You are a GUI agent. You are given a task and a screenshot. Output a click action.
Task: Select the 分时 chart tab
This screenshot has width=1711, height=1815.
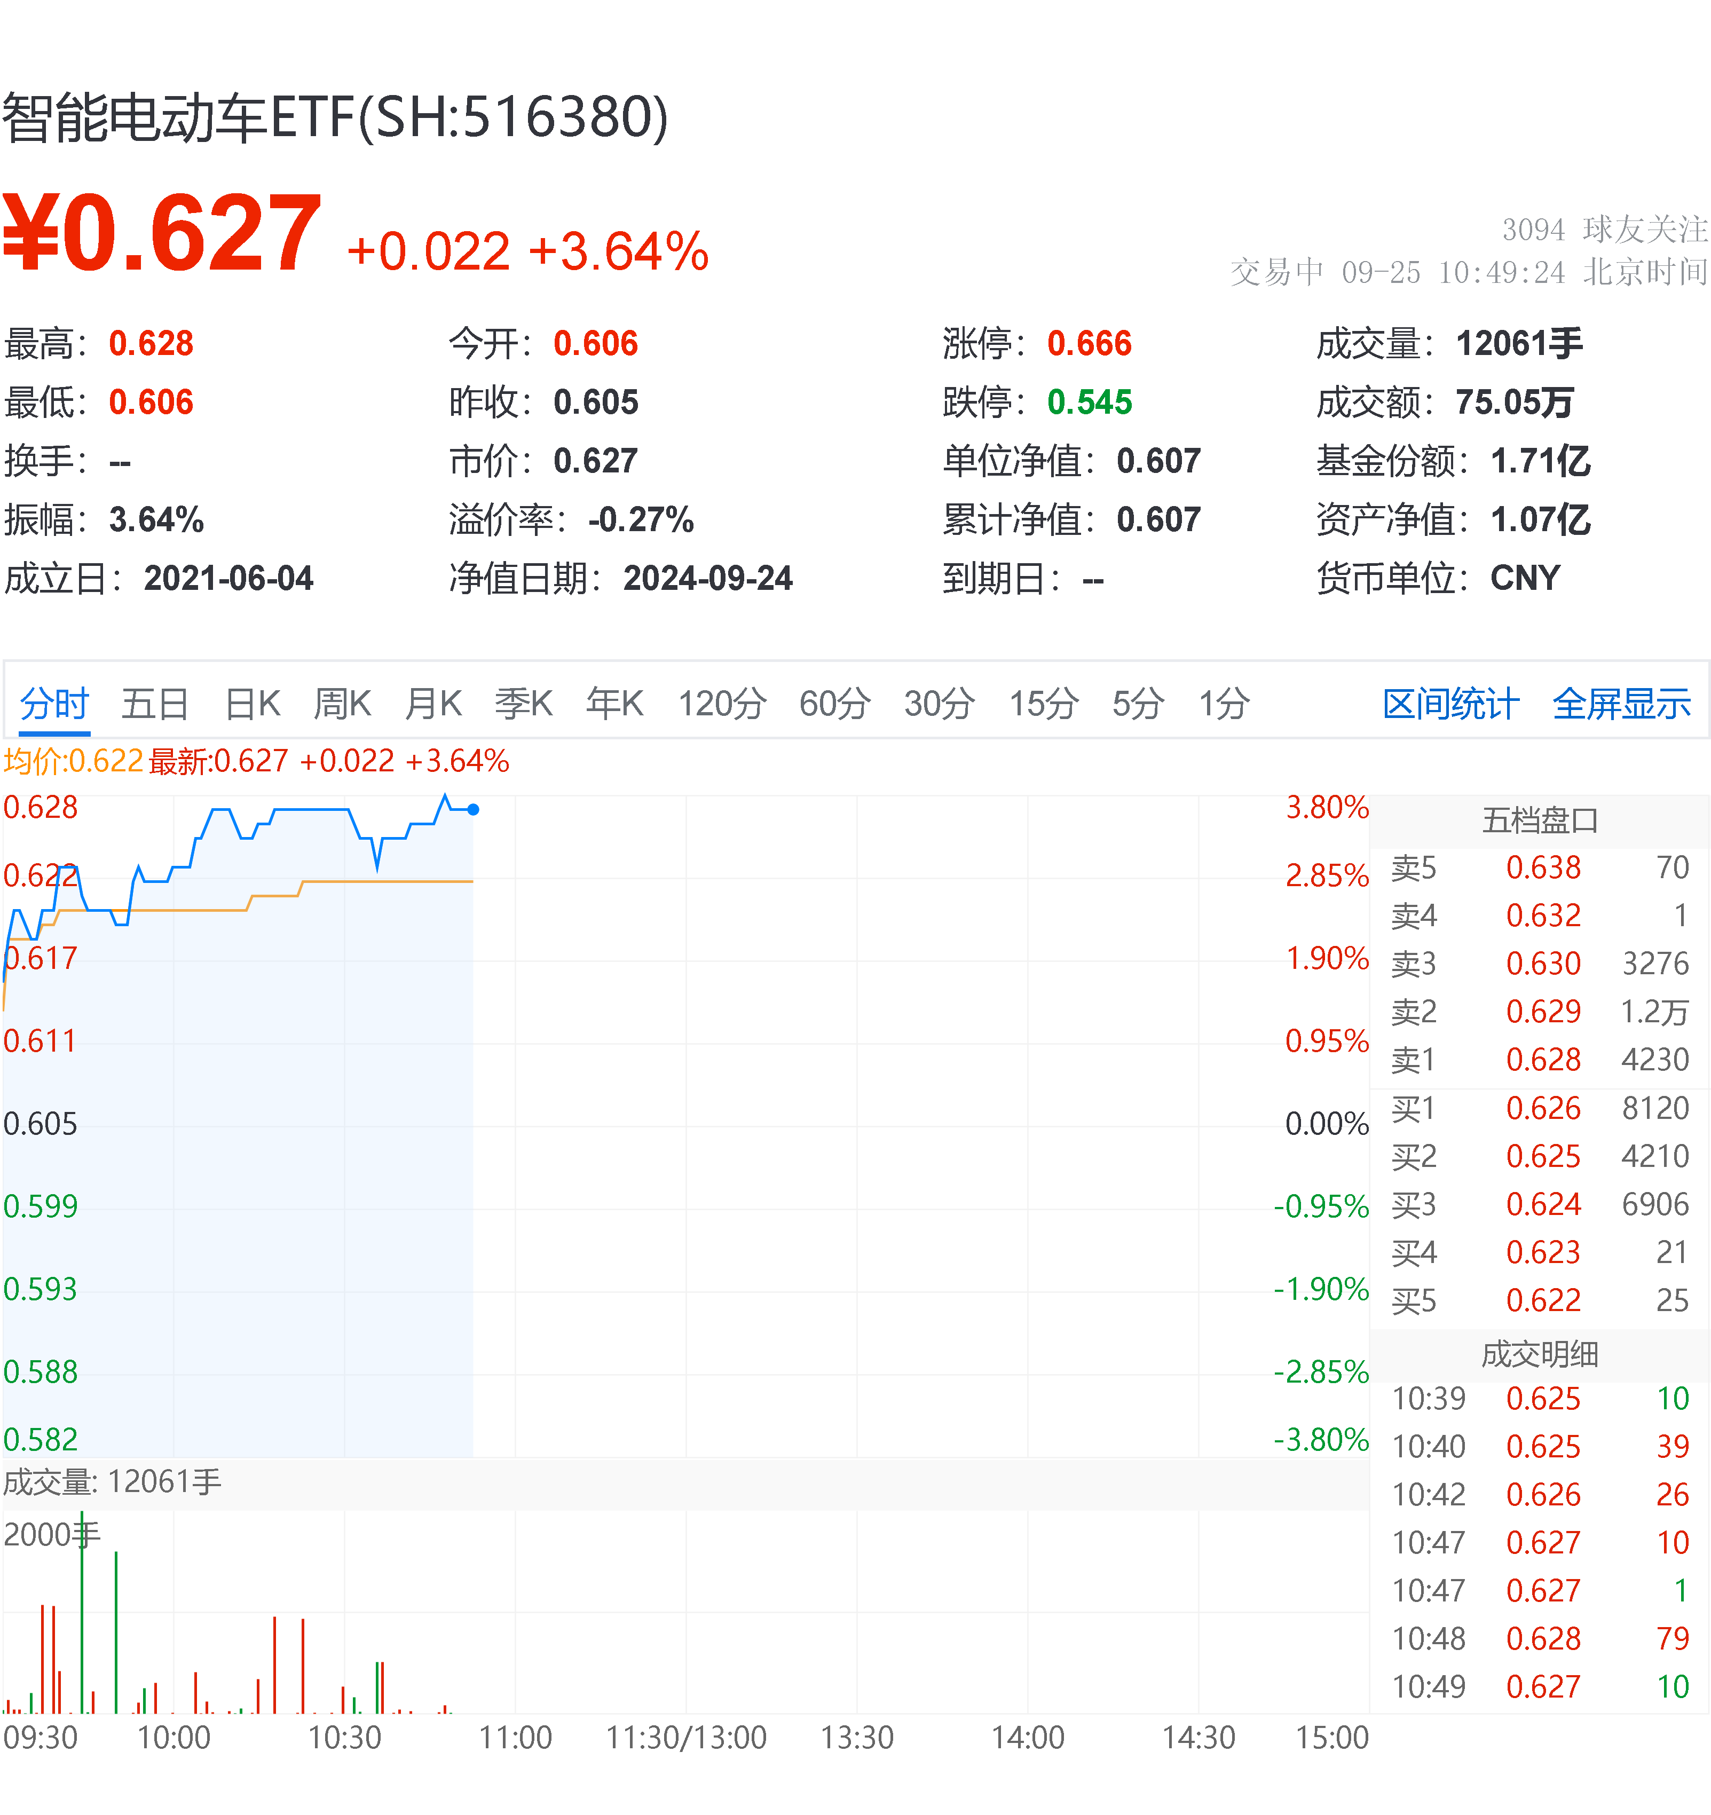pos(55,704)
